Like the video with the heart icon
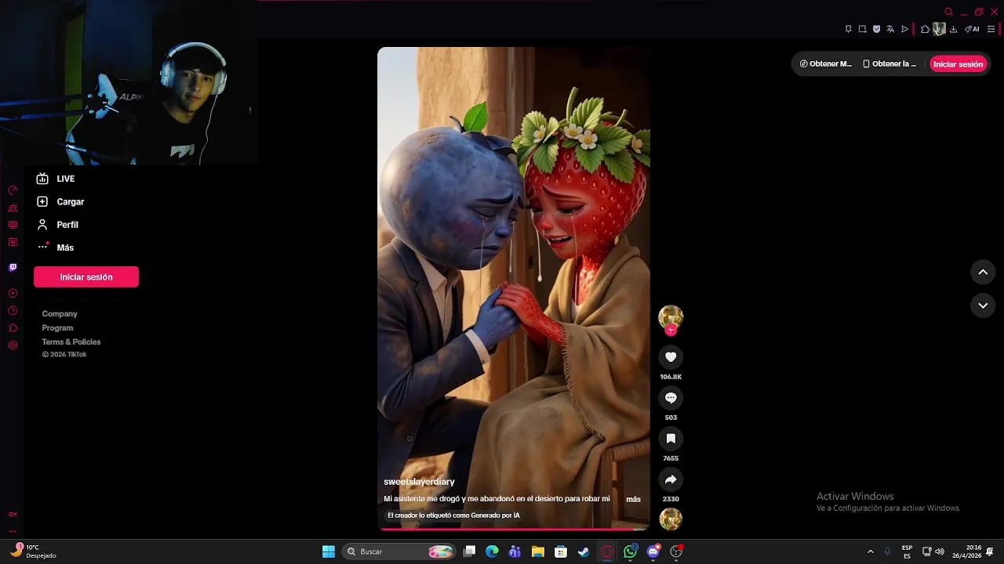The image size is (1004, 564). coord(671,357)
